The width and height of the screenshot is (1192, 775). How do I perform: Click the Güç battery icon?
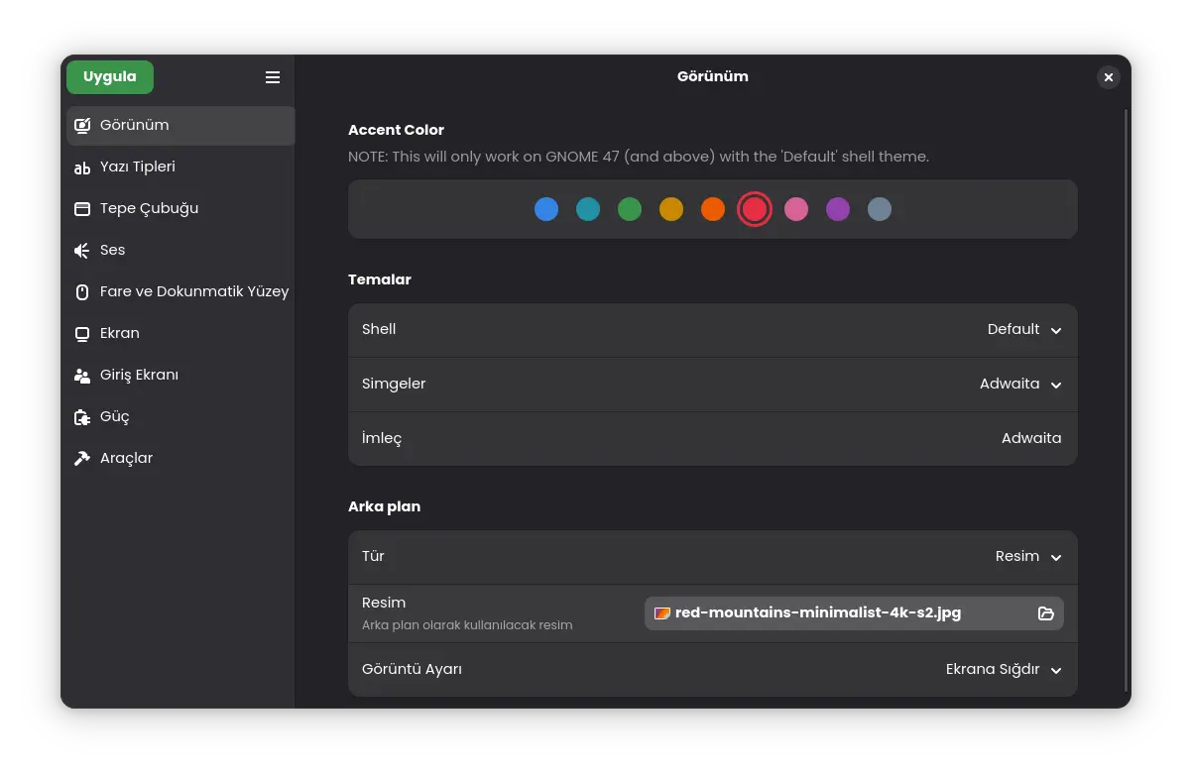tap(82, 417)
